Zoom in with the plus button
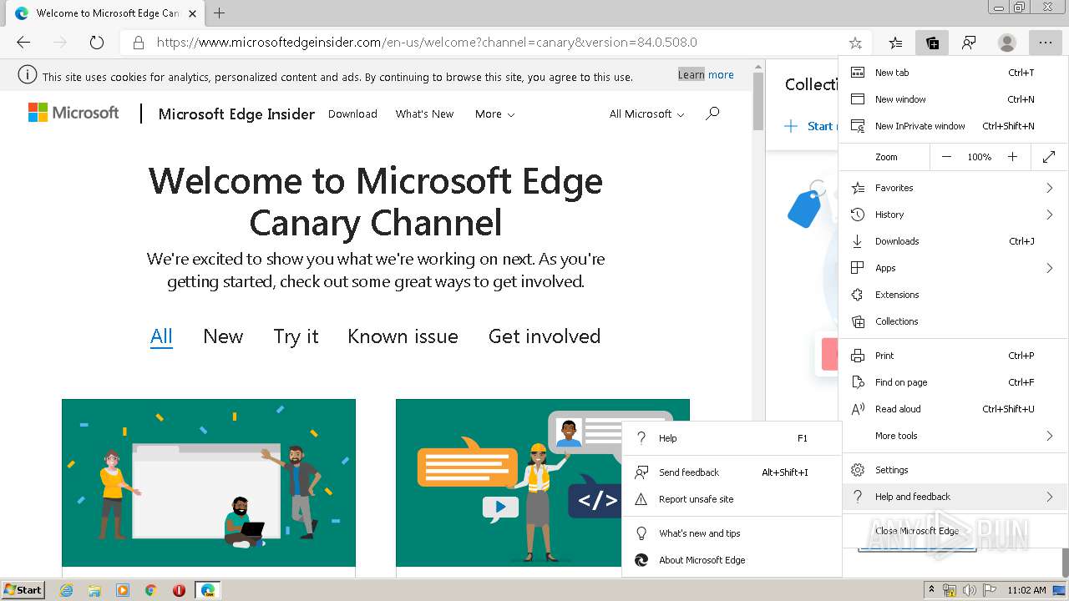The width and height of the screenshot is (1069, 601). pos(1012,157)
